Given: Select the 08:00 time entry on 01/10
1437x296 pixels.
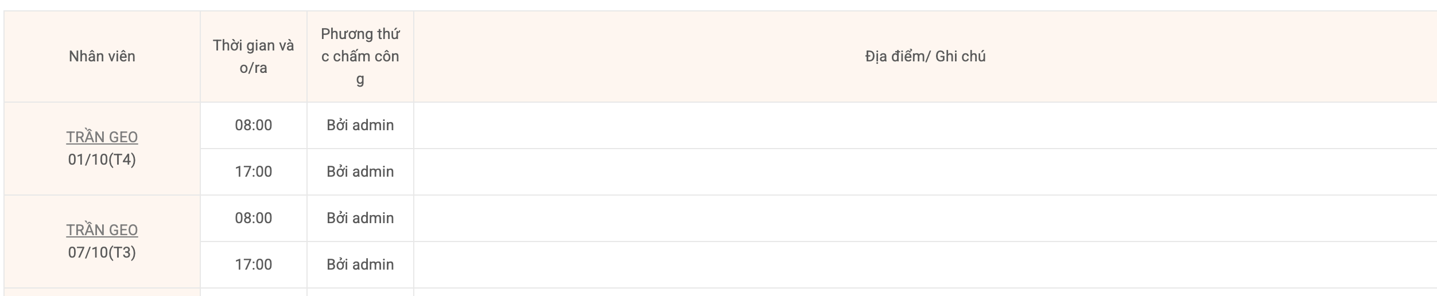Looking at the screenshot, I should pyautogui.click(x=253, y=125).
